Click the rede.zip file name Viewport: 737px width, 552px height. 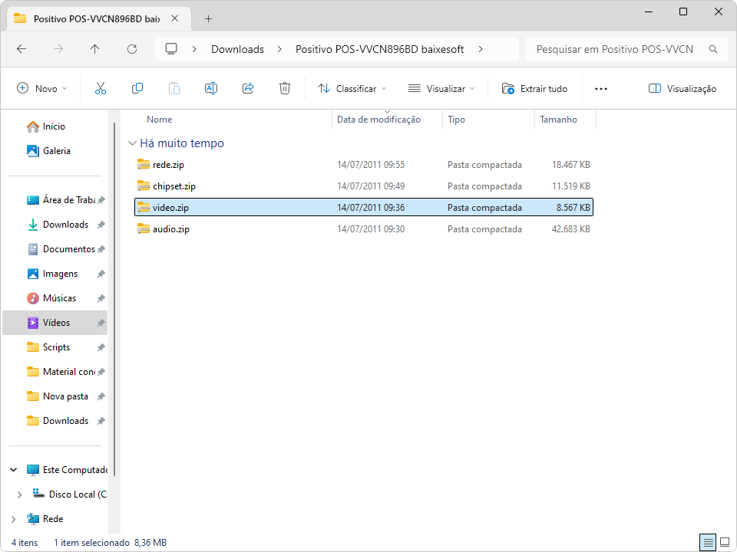point(168,165)
